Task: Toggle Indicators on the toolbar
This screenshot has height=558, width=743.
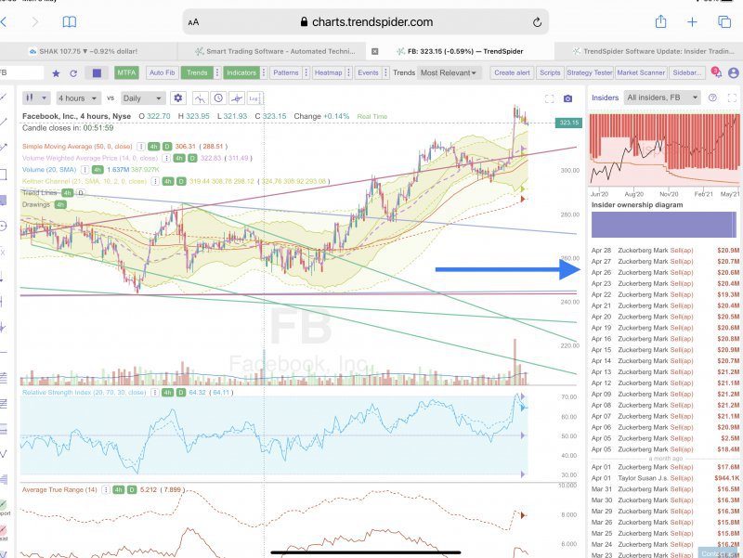Action: [x=241, y=73]
